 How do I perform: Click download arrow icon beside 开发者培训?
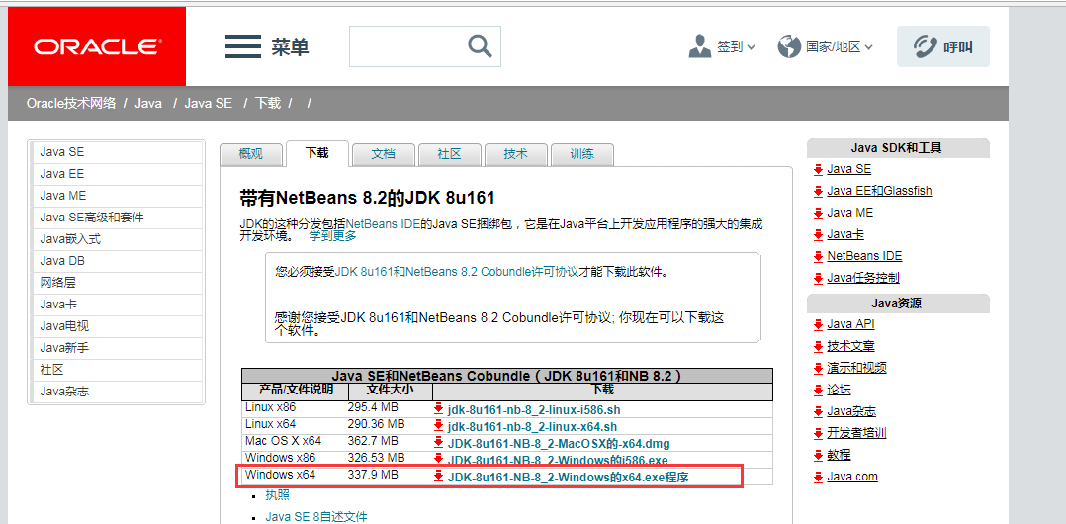(818, 433)
